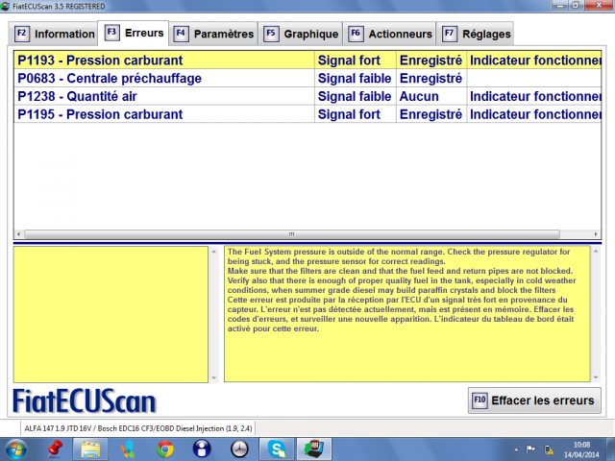Select error P0683 - Centrale préchauffage

(x=164, y=79)
